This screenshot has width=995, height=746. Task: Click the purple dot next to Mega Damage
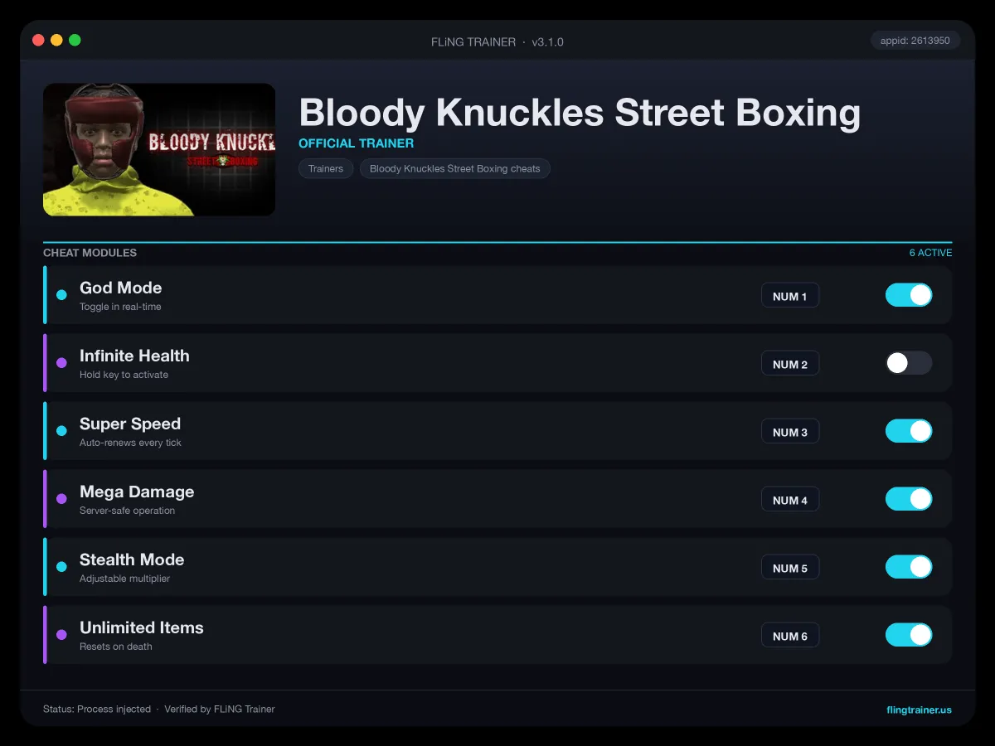tap(61, 499)
